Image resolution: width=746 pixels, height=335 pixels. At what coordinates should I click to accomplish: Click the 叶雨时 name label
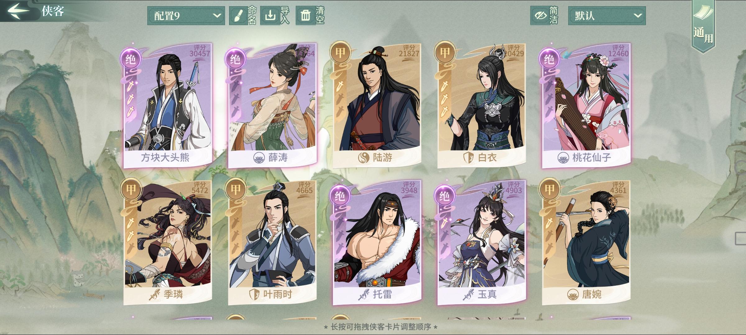click(278, 294)
